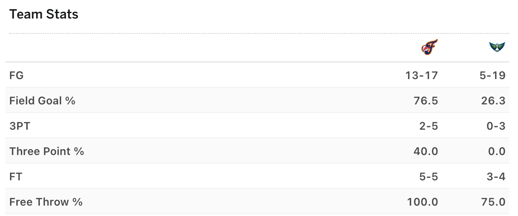Select Wings 3PT value 0-3
The height and width of the screenshot is (216, 518).
[496, 126]
